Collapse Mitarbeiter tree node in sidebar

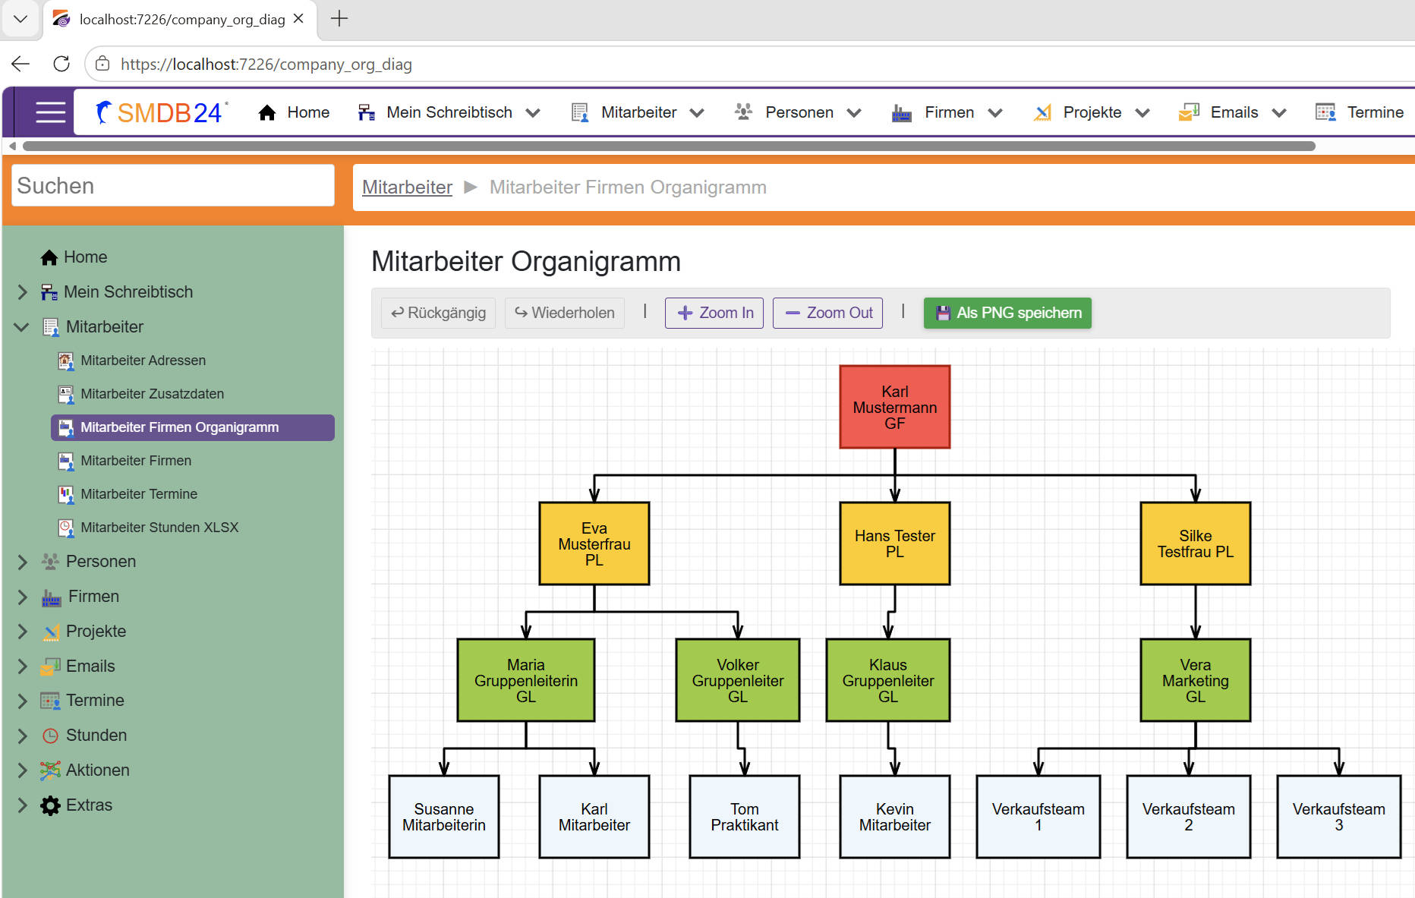[x=22, y=327]
